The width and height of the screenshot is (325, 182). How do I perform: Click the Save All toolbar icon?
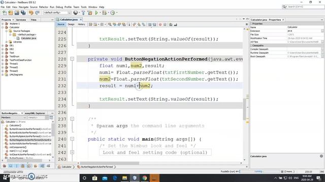tap(23, 13)
